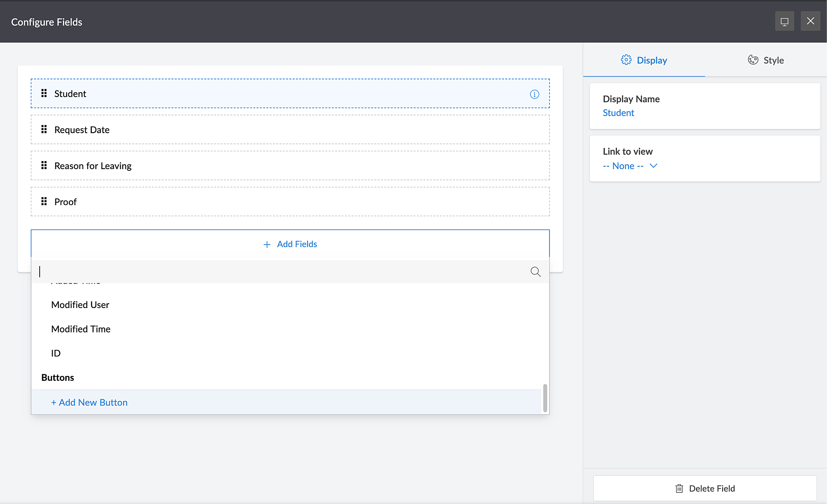The image size is (827, 504).
Task: Click the chevron beside None
Action: tap(653, 166)
